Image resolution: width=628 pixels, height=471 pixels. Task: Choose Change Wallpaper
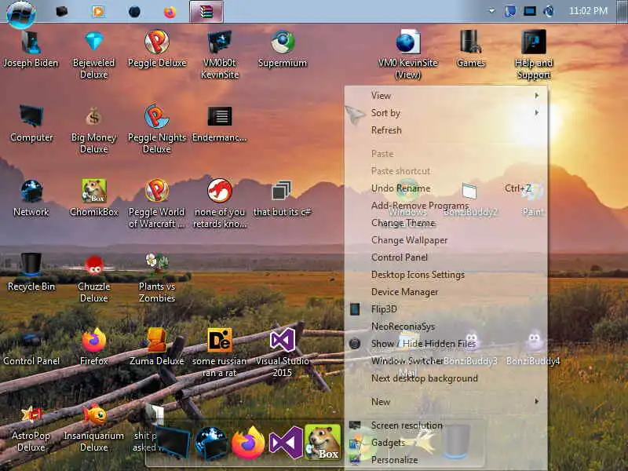click(x=446, y=240)
